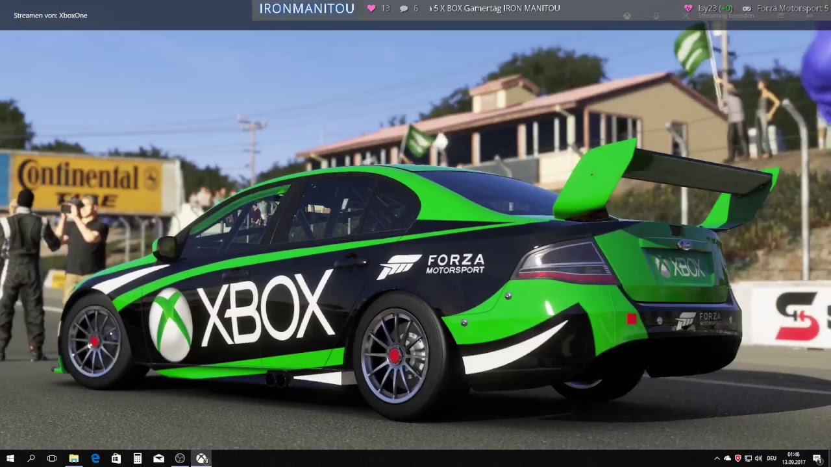The width and height of the screenshot is (831, 467).
Task: Click 'Streamen von: XboxOne' label
Action: click(51, 15)
